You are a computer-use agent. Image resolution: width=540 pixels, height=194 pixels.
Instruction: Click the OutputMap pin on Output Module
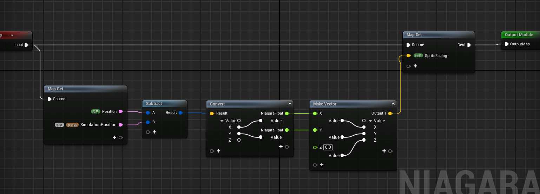[x=506, y=44]
